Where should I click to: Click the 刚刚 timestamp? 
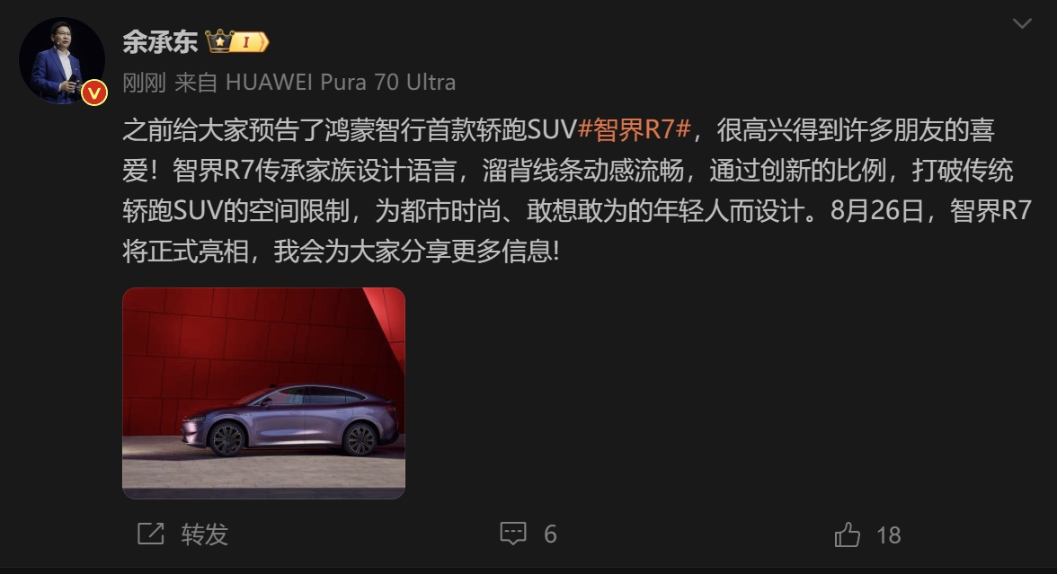(x=144, y=83)
